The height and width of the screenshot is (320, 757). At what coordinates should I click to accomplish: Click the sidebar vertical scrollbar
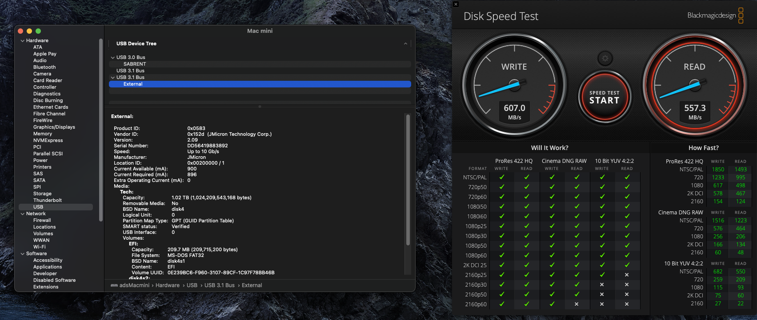click(x=101, y=130)
